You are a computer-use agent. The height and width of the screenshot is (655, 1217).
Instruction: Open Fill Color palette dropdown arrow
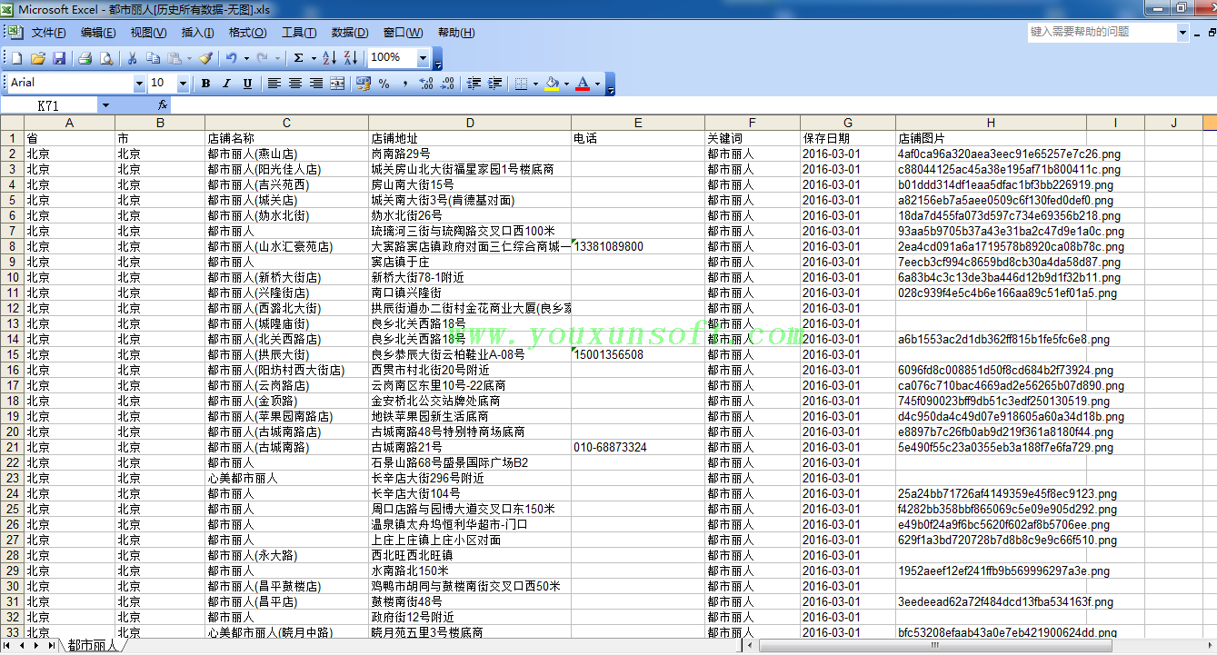[x=566, y=84]
